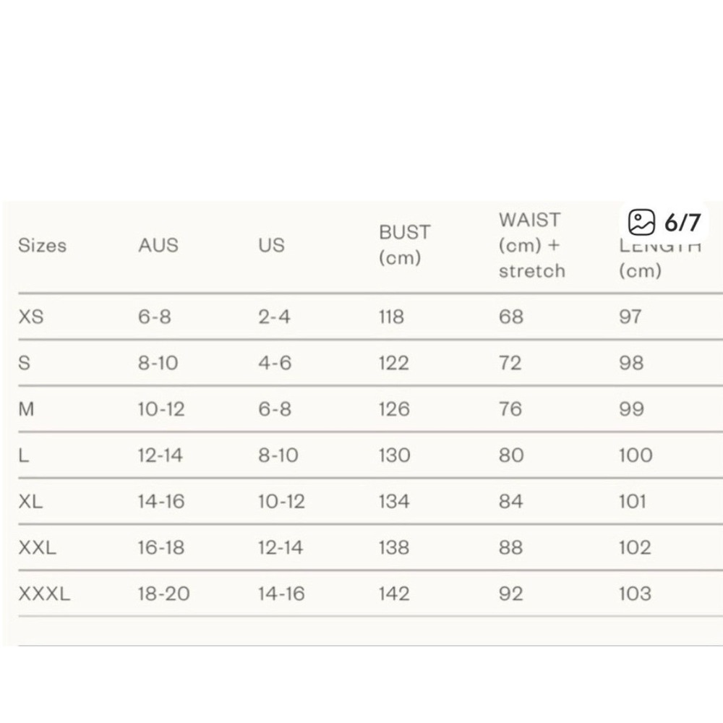Click length value 97 in XS row
This screenshot has height=723, width=723.
click(x=630, y=317)
